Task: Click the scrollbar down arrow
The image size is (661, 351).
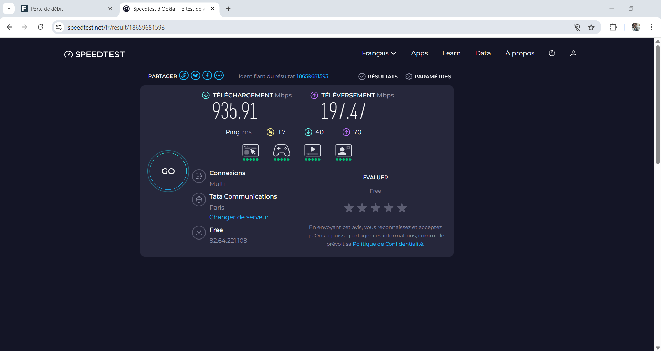Action: 658,348
